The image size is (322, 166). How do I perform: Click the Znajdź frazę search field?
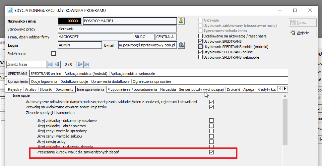click(x=26, y=64)
